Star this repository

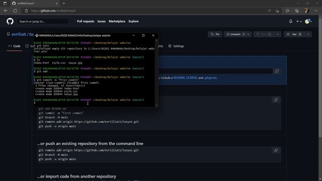click(294, 34)
